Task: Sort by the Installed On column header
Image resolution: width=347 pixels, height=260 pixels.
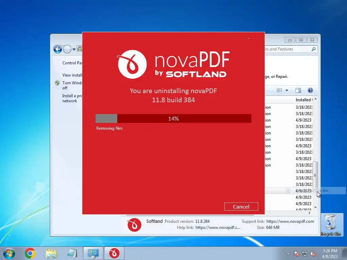Action: coord(304,100)
